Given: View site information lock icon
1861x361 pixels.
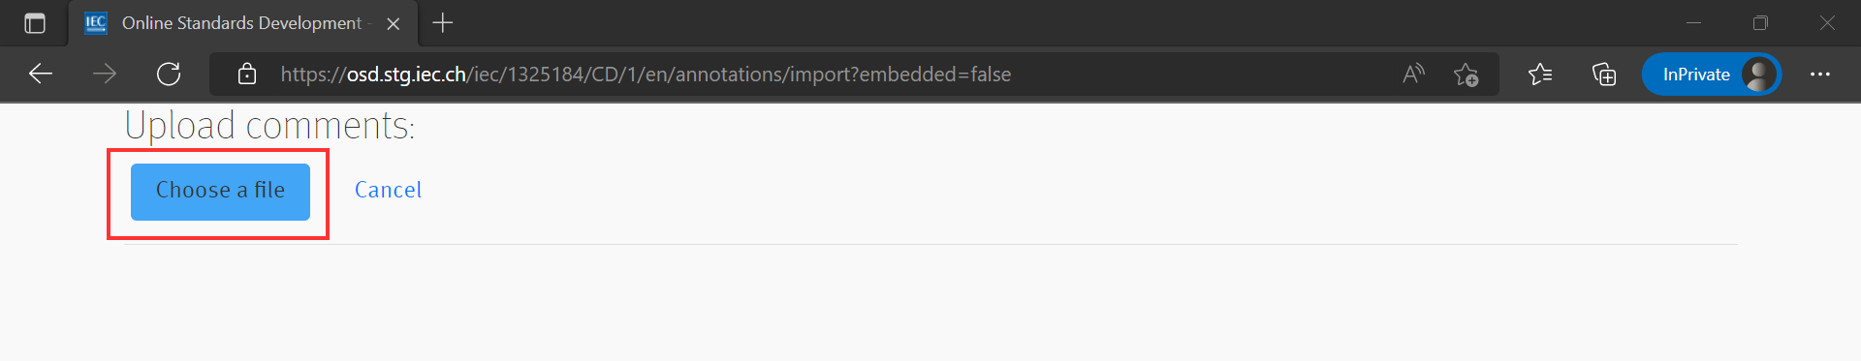Looking at the screenshot, I should click(247, 74).
